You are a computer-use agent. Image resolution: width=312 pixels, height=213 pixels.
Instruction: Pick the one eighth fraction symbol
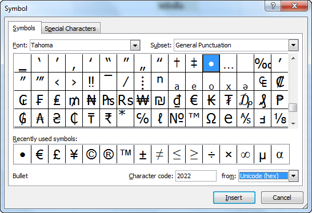pos(279,118)
